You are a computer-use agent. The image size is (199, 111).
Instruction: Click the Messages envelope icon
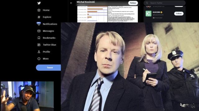[39, 31]
